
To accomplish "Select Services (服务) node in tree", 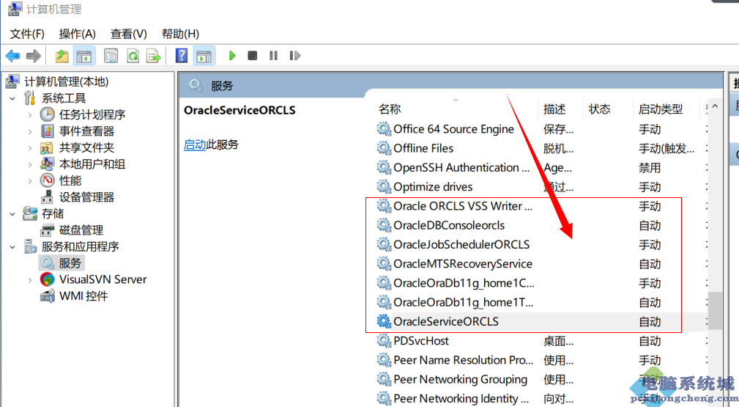I will click(x=70, y=263).
